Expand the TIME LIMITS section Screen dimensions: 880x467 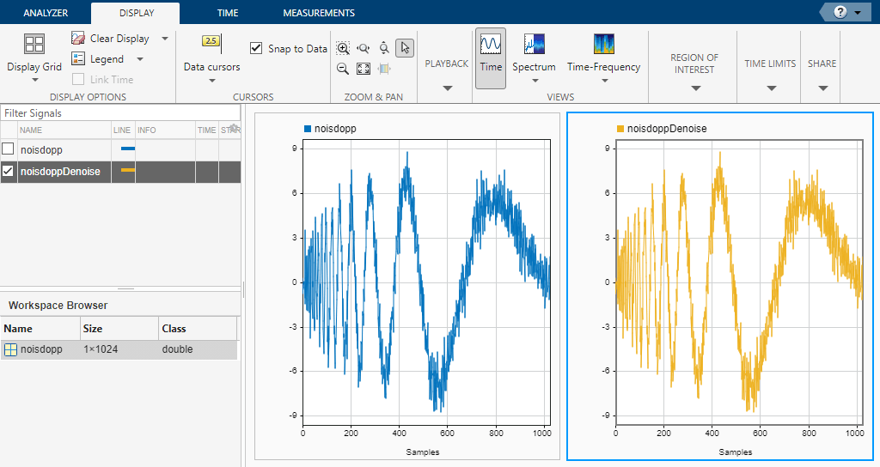tap(772, 88)
